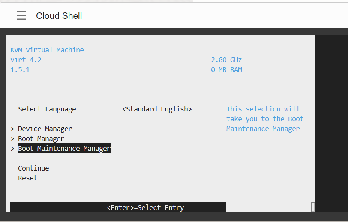Click the 1.5.1 firmware version text
Screen dimensions: 348x222
(20, 70)
